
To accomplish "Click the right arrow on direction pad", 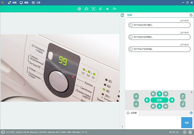I will point(172,100).
